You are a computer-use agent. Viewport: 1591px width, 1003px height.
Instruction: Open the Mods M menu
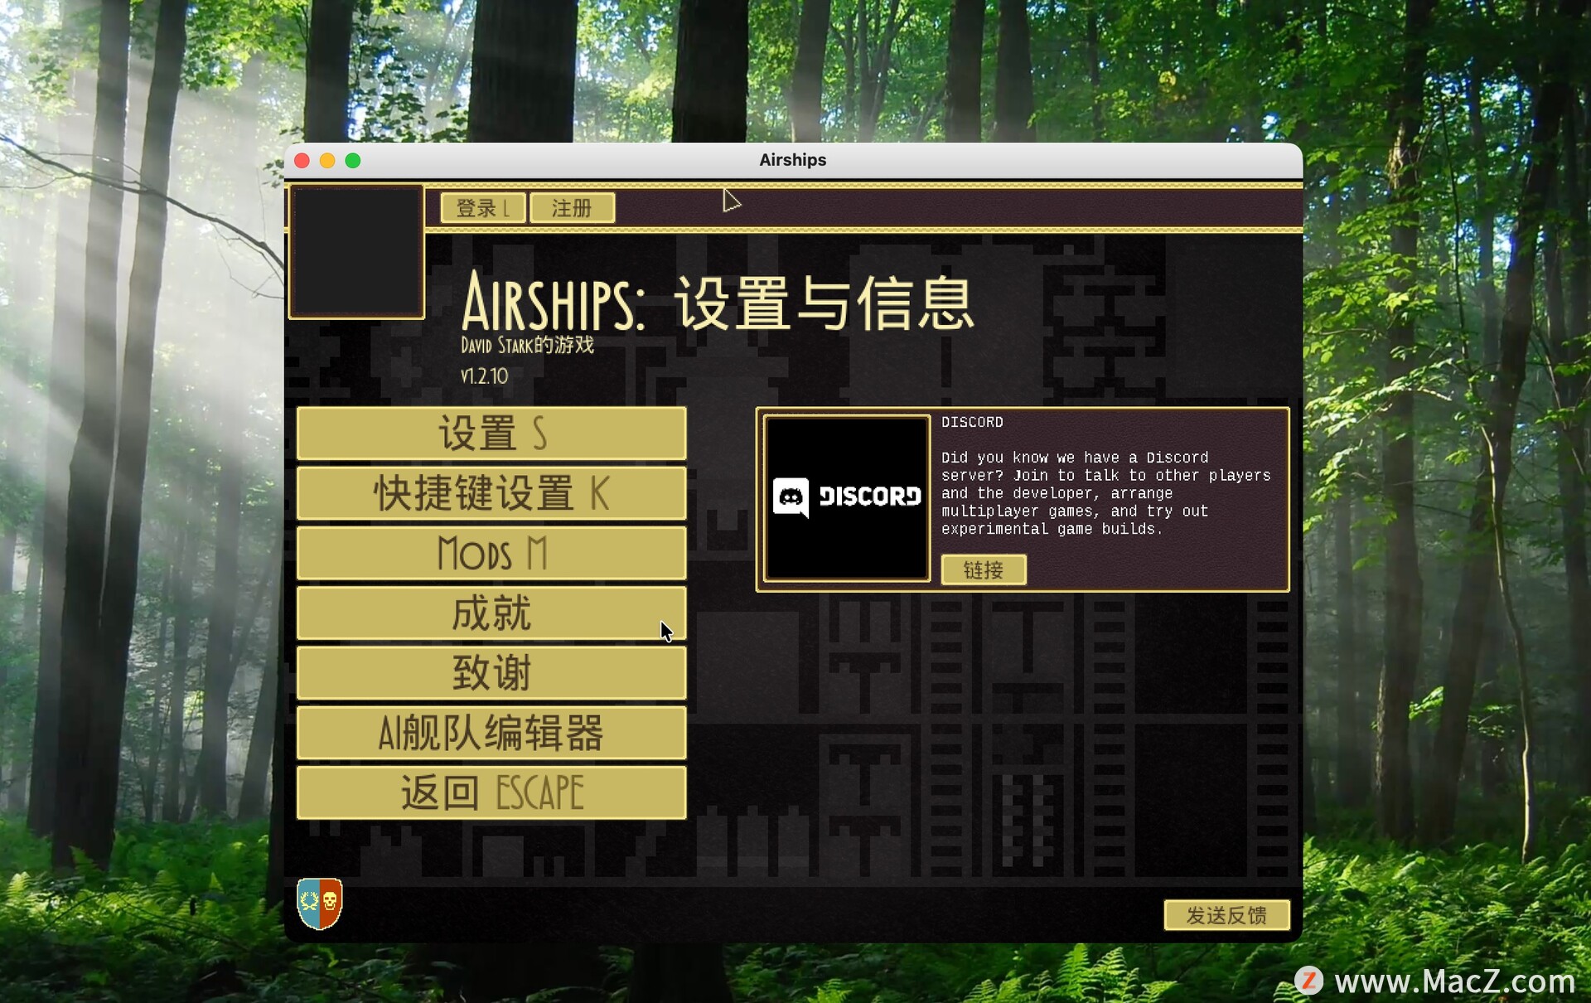point(491,553)
